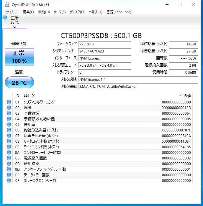This screenshot has height=206, width=203.
Task: Click the CrystalDiskInfo app icon in title bar
Action: 7,5
